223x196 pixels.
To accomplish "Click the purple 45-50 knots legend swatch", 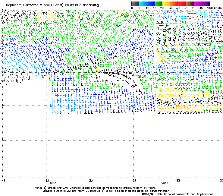I will click(206, 4).
